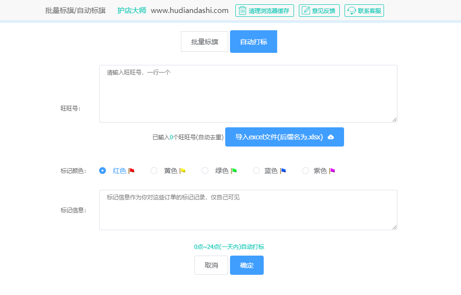Click the headset icon on 联系客服
The width and height of the screenshot is (461, 295).
coord(351,10)
